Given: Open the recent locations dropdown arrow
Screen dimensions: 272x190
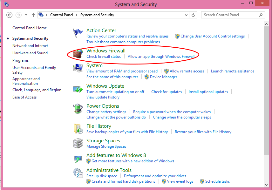Looking at the screenshot, I should coord(26,15).
